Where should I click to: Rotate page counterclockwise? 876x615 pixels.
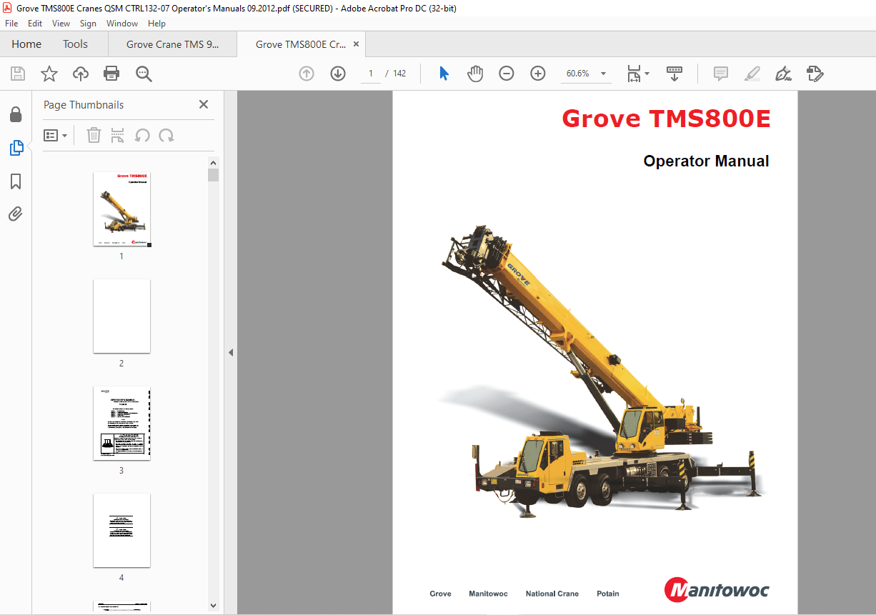[142, 135]
